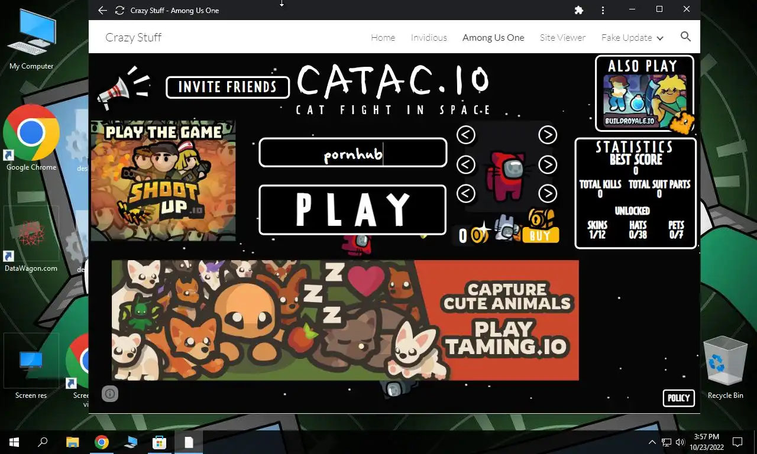Open the volume control in tray
Screen dimensions: 757x454
point(680,442)
